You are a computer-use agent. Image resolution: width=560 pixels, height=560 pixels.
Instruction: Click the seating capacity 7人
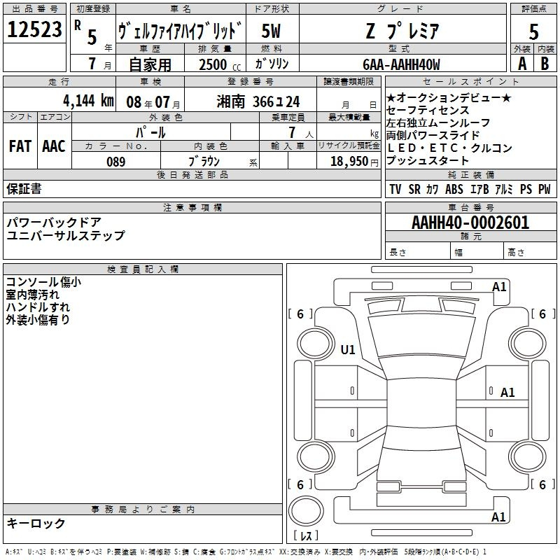pyautogui.click(x=301, y=133)
